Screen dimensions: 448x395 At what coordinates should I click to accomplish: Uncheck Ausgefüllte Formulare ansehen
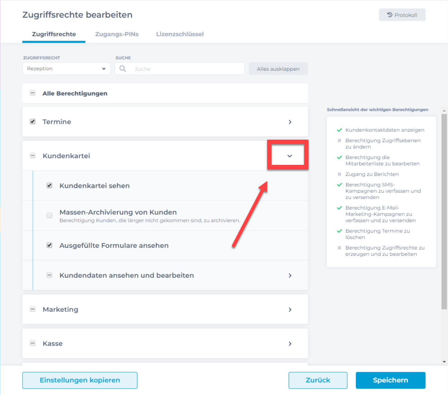coord(49,245)
